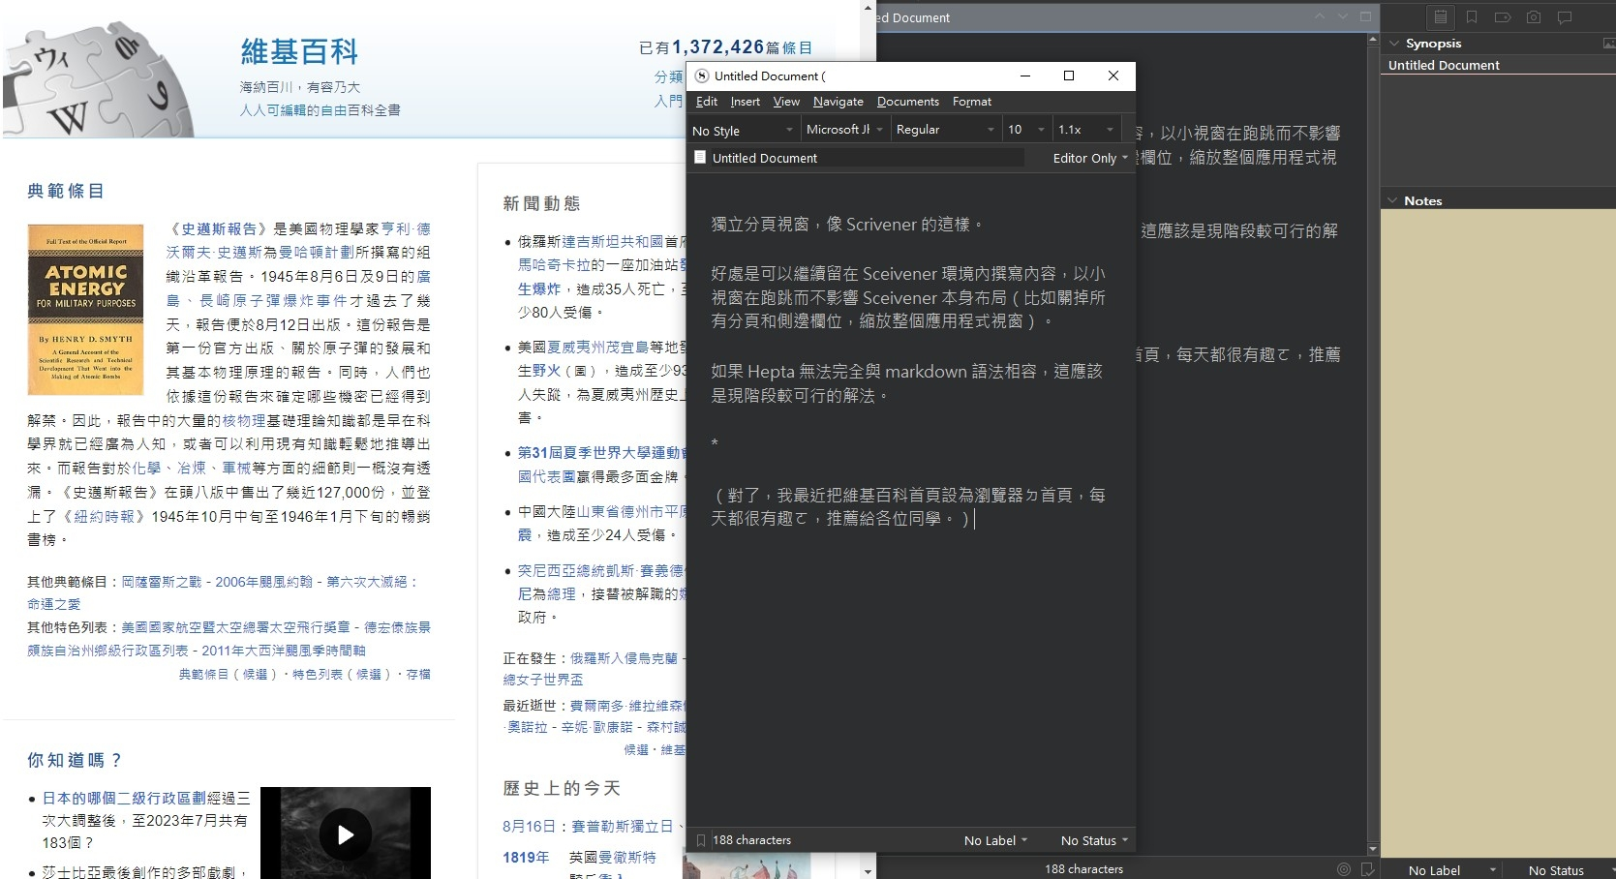This screenshot has height=879, width=1616.
Task: Open the View menu
Action: point(786,102)
